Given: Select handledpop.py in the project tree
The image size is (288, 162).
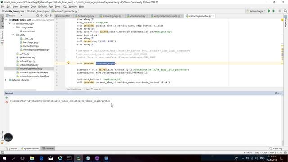Looking at the screenshot, I should point(31,42).
